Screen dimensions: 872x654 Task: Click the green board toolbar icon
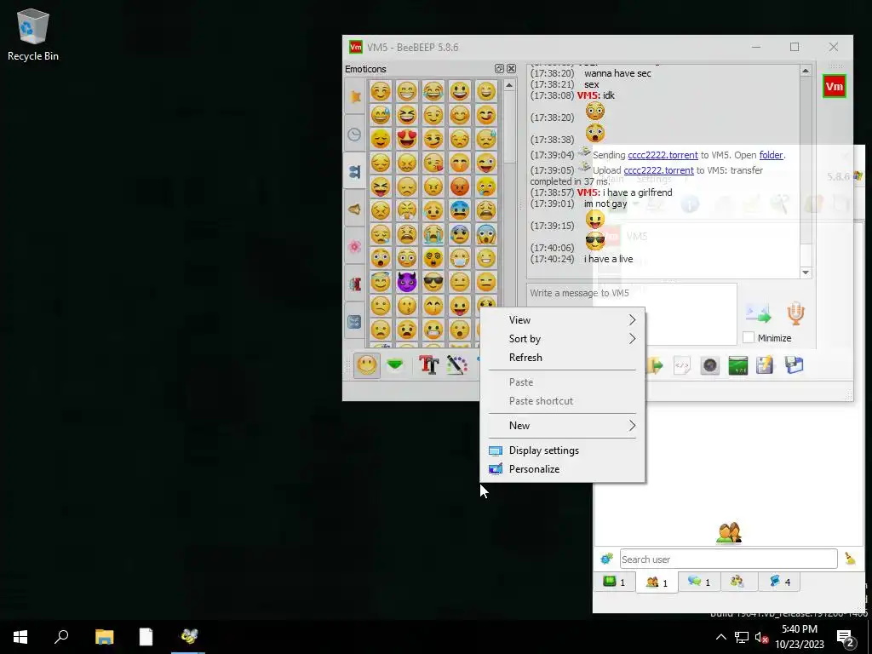click(x=738, y=365)
